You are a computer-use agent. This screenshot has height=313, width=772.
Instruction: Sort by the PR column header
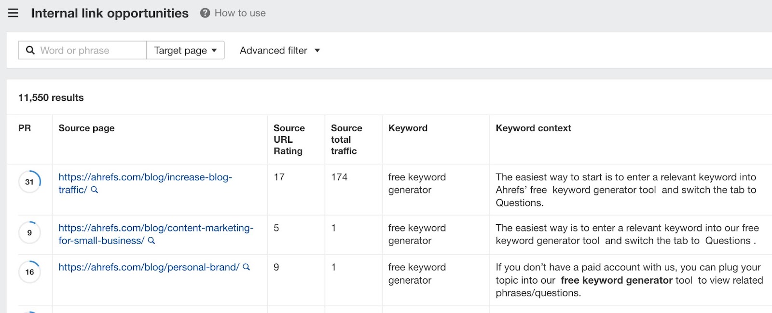click(x=25, y=128)
